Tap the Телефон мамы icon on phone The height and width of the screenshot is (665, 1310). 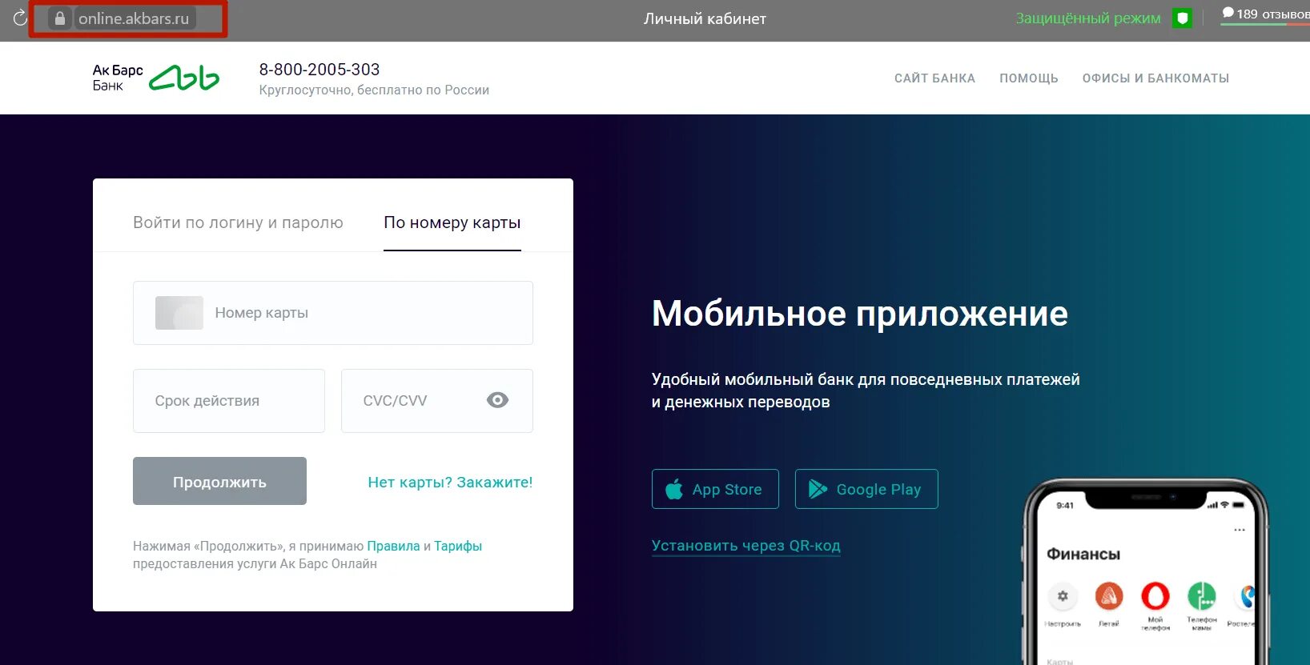click(x=1201, y=596)
